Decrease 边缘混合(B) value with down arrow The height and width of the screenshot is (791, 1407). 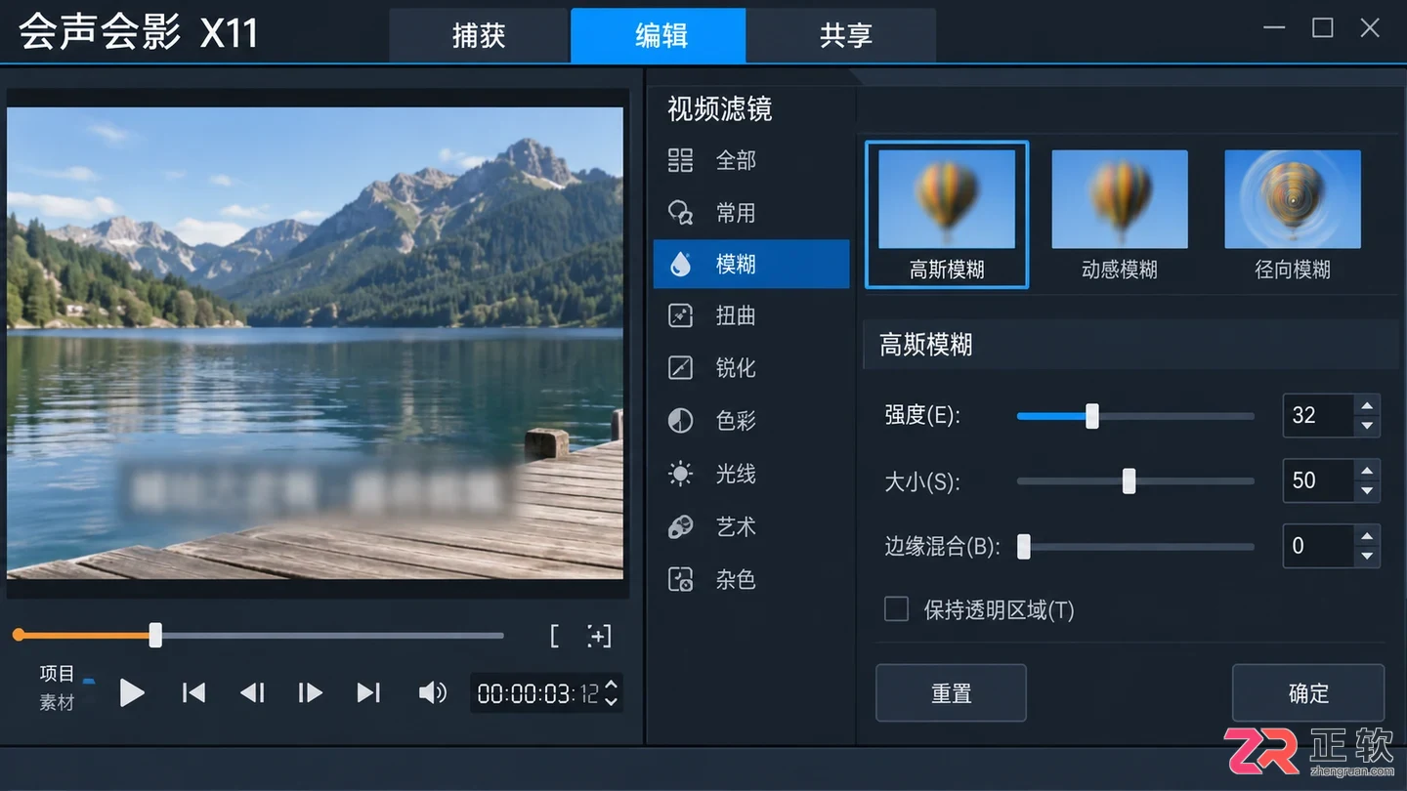pos(1367,557)
